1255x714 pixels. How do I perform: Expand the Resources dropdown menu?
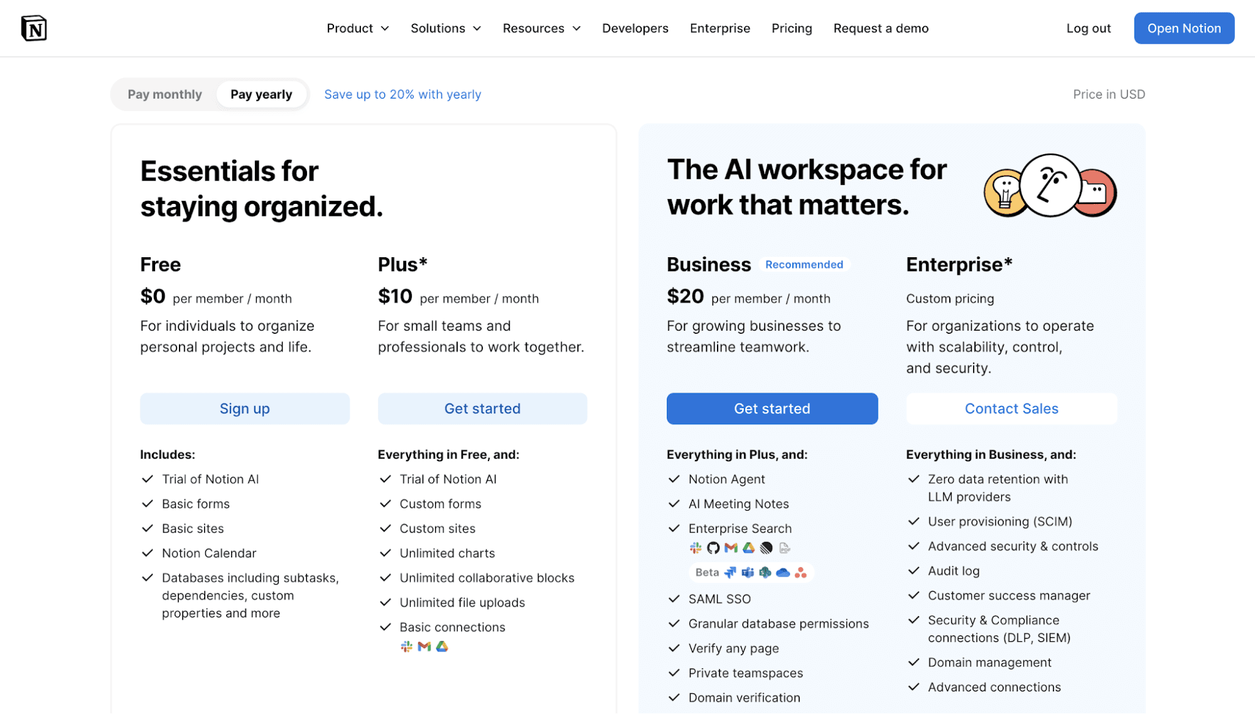[x=542, y=28]
